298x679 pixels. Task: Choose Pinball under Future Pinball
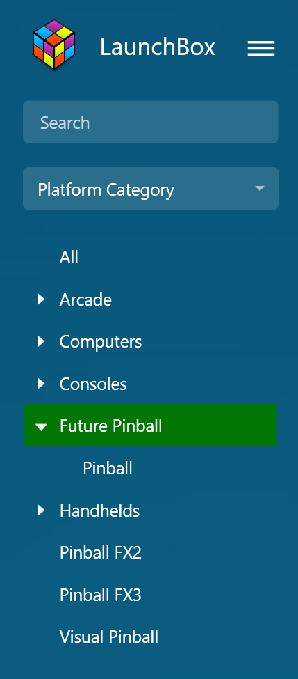[x=108, y=468]
